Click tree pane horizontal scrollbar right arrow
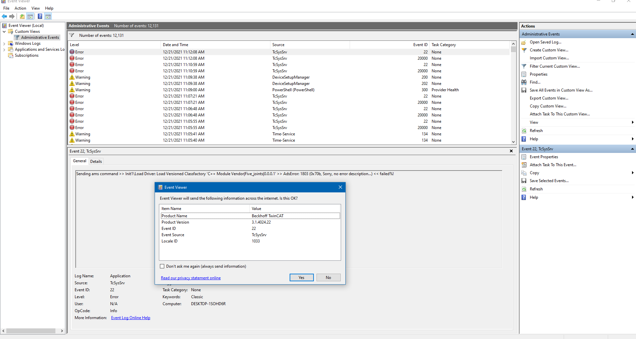 click(x=62, y=331)
